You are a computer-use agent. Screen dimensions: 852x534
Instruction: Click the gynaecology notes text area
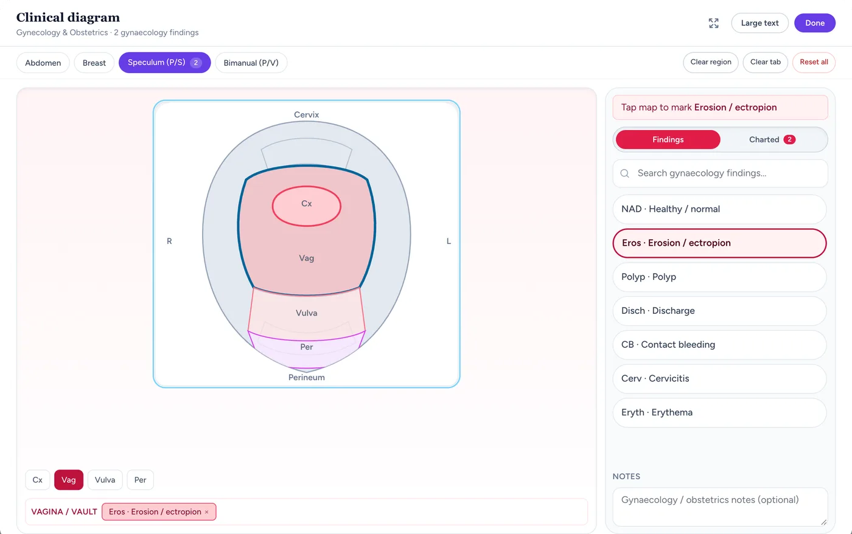(x=720, y=507)
